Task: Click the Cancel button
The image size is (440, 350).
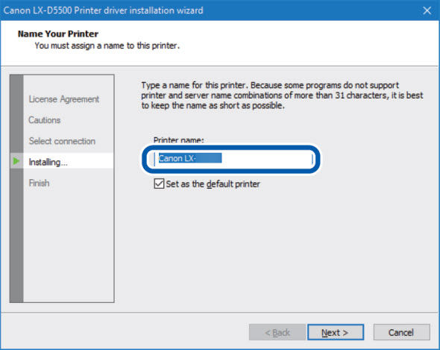Action: [x=401, y=332]
